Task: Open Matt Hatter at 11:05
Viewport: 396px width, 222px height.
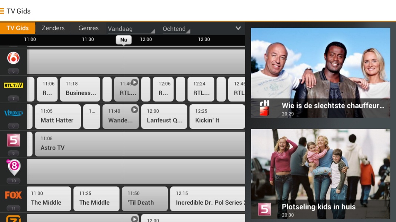Action: tap(58, 117)
